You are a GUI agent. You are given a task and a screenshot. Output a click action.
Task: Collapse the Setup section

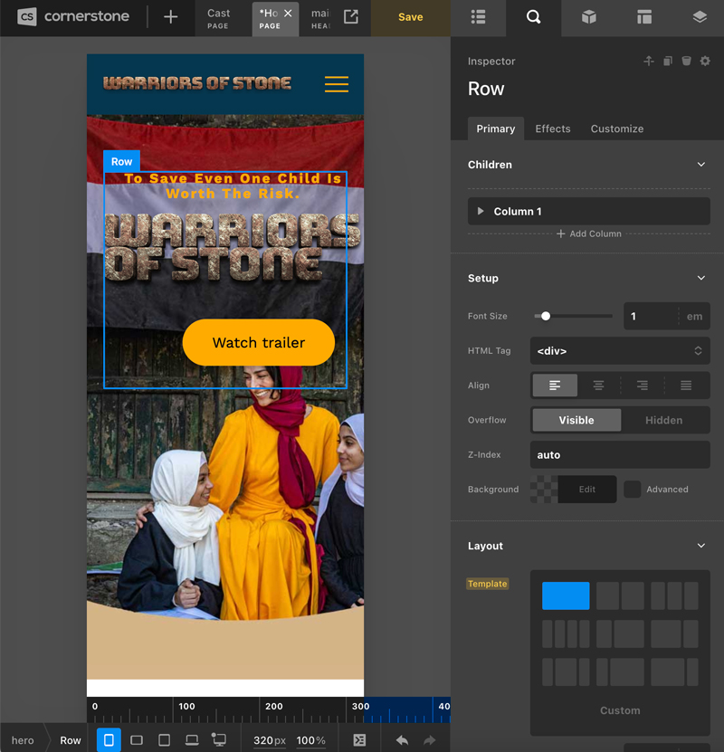click(x=700, y=279)
